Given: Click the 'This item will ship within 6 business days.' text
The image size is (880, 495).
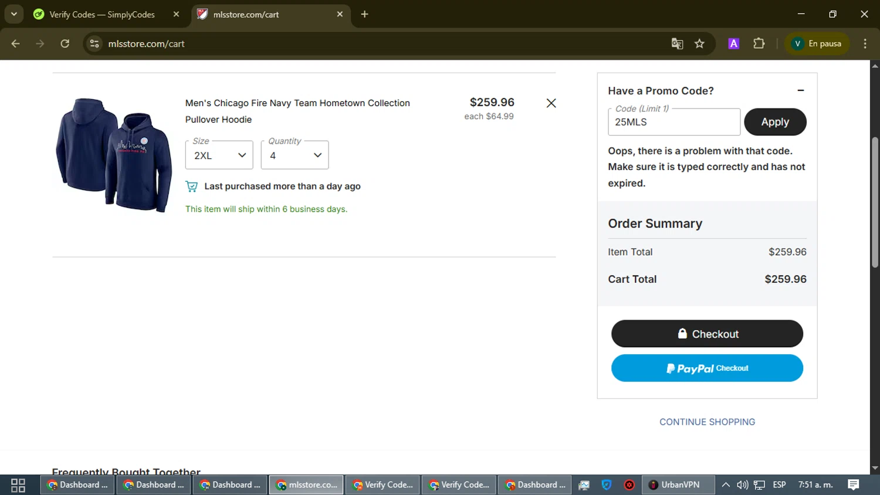Looking at the screenshot, I should click(x=266, y=209).
